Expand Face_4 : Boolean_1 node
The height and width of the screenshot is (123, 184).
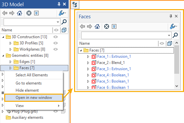88,75
